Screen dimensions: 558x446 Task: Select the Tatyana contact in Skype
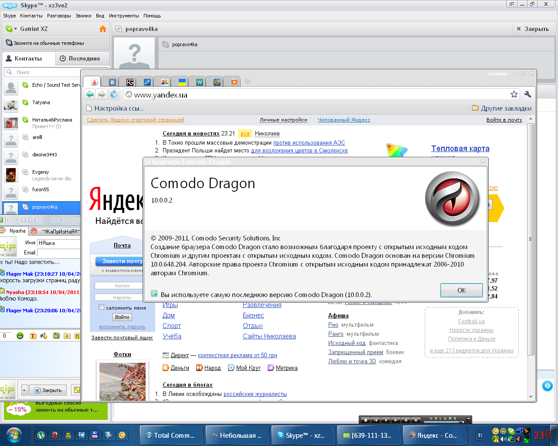coord(42,105)
